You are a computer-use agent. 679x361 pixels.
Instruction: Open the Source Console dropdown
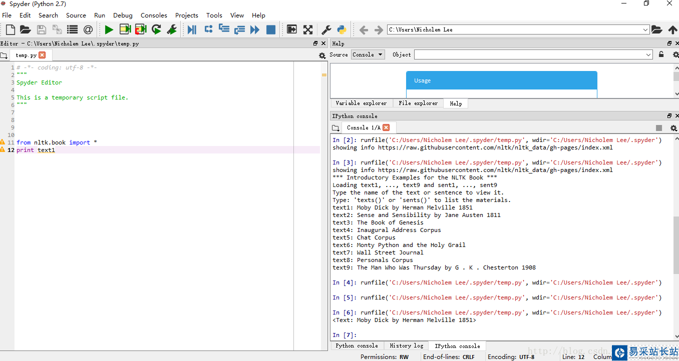[368, 54]
